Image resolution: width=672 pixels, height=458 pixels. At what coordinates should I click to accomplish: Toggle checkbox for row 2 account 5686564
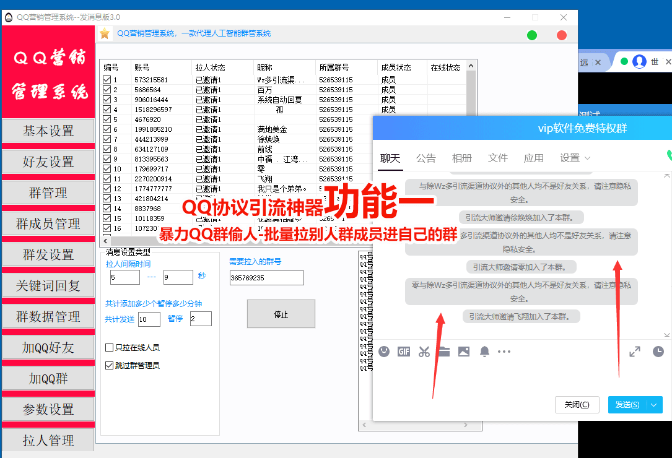point(107,90)
